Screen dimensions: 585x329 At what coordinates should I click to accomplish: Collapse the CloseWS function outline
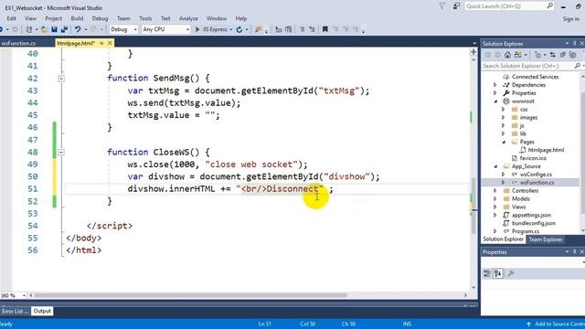pyautogui.click(x=61, y=153)
